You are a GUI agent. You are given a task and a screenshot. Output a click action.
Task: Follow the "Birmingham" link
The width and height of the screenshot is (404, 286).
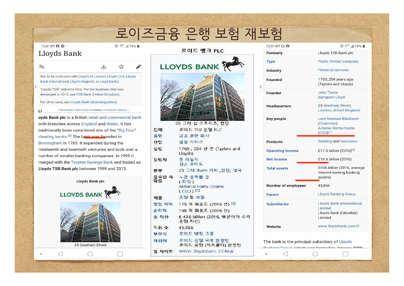50,143
